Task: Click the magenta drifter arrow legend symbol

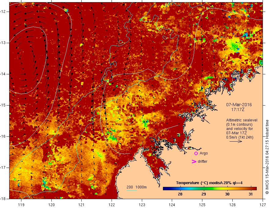Action: (x=194, y=162)
